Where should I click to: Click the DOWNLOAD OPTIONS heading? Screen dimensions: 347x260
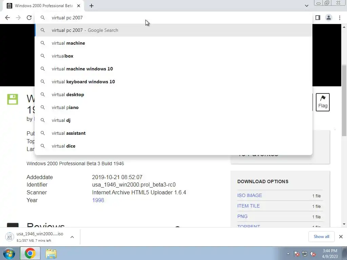[x=263, y=181]
